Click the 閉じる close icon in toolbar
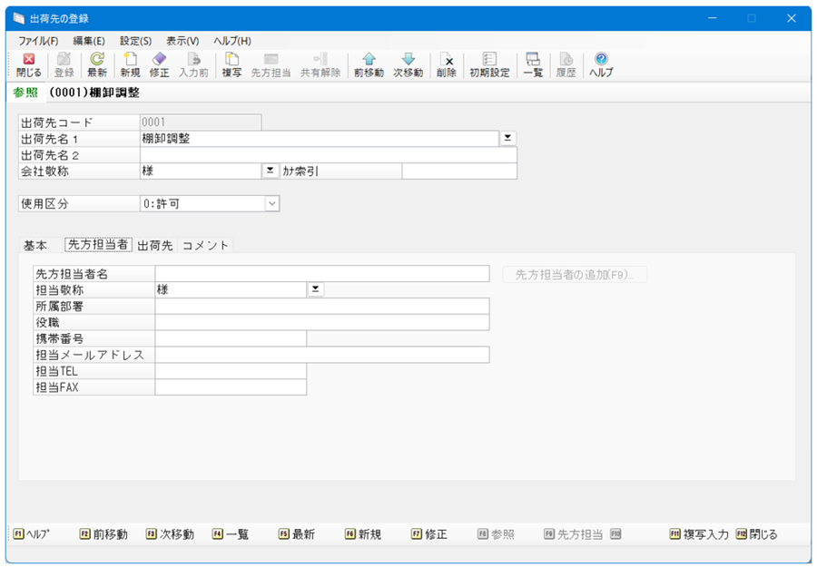Image resolution: width=817 pixels, height=567 pixels. click(28, 64)
